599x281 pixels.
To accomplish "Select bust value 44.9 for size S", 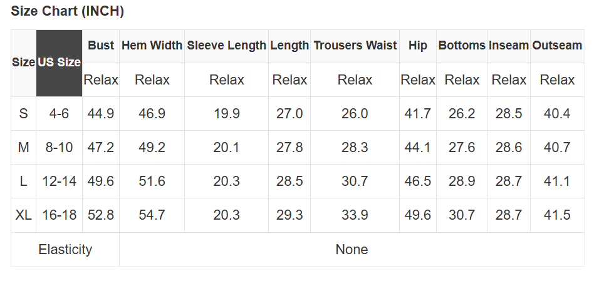I will coord(101,114).
